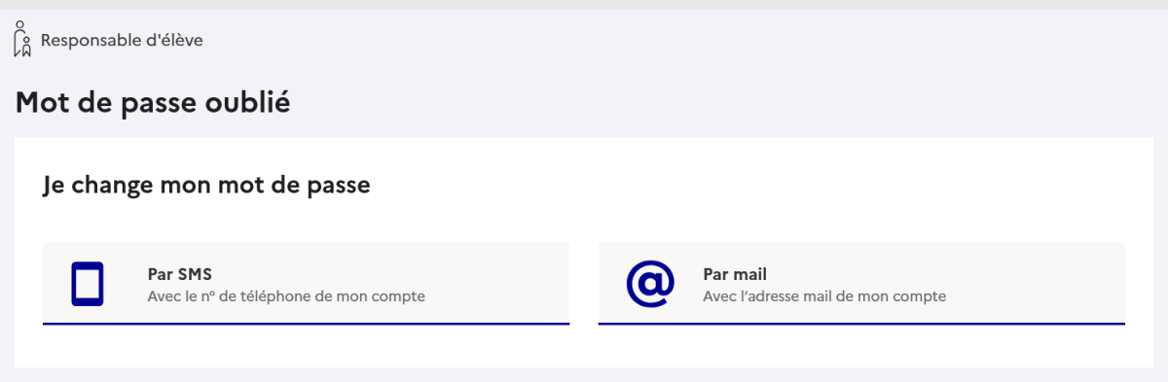
Task: Click the word "passe" in the panel heading
Action: tap(339, 185)
